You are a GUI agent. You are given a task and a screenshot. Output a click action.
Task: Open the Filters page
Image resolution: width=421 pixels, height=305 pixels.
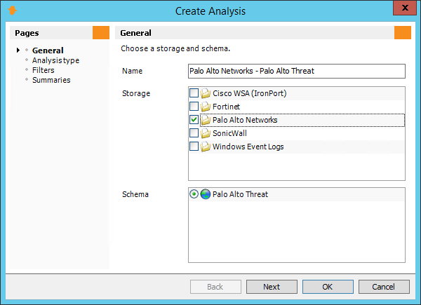[44, 70]
